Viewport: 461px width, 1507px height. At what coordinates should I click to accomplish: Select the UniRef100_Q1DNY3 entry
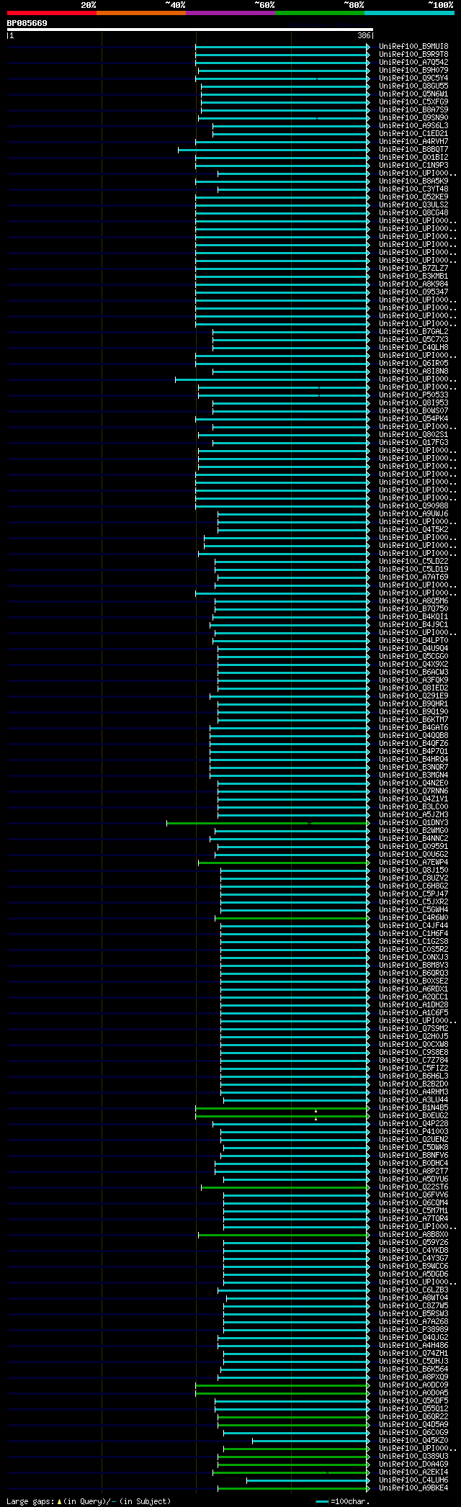click(x=413, y=823)
